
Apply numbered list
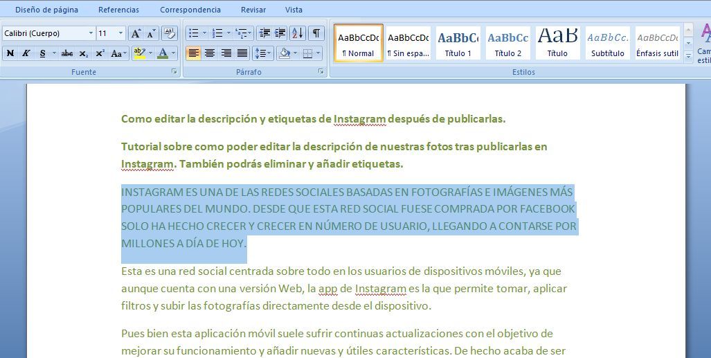click(x=217, y=33)
